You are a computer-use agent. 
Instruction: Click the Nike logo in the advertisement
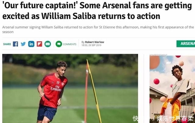(168, 63)
